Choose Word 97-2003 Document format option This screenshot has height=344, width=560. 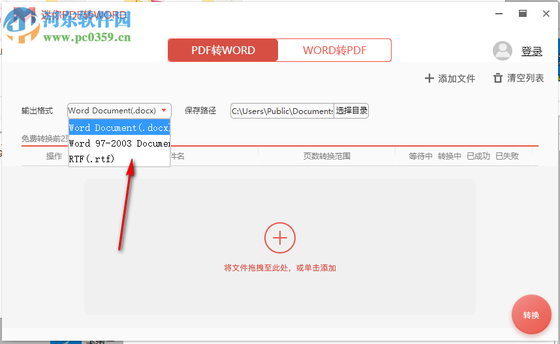click(119, 143)
